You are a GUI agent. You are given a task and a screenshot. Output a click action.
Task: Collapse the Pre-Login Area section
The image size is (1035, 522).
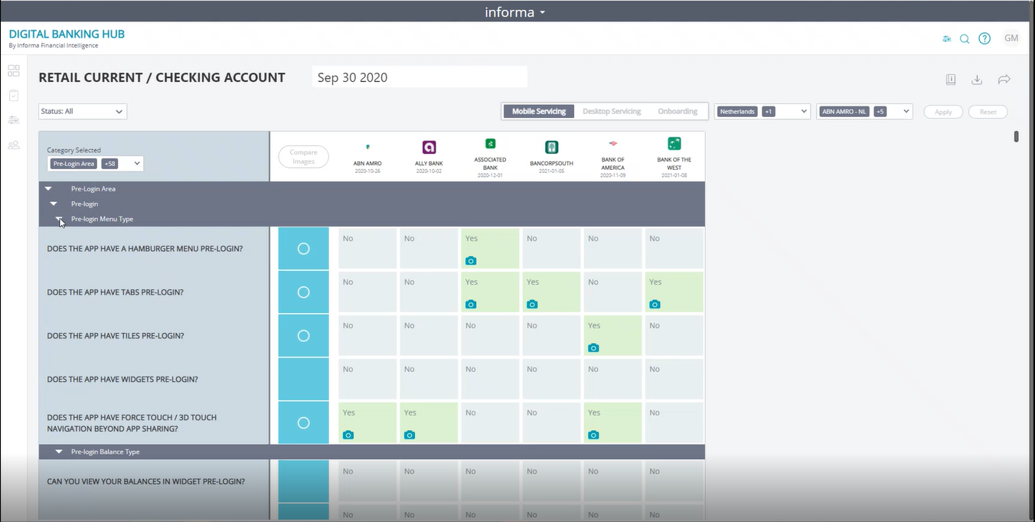pos(48,189)
